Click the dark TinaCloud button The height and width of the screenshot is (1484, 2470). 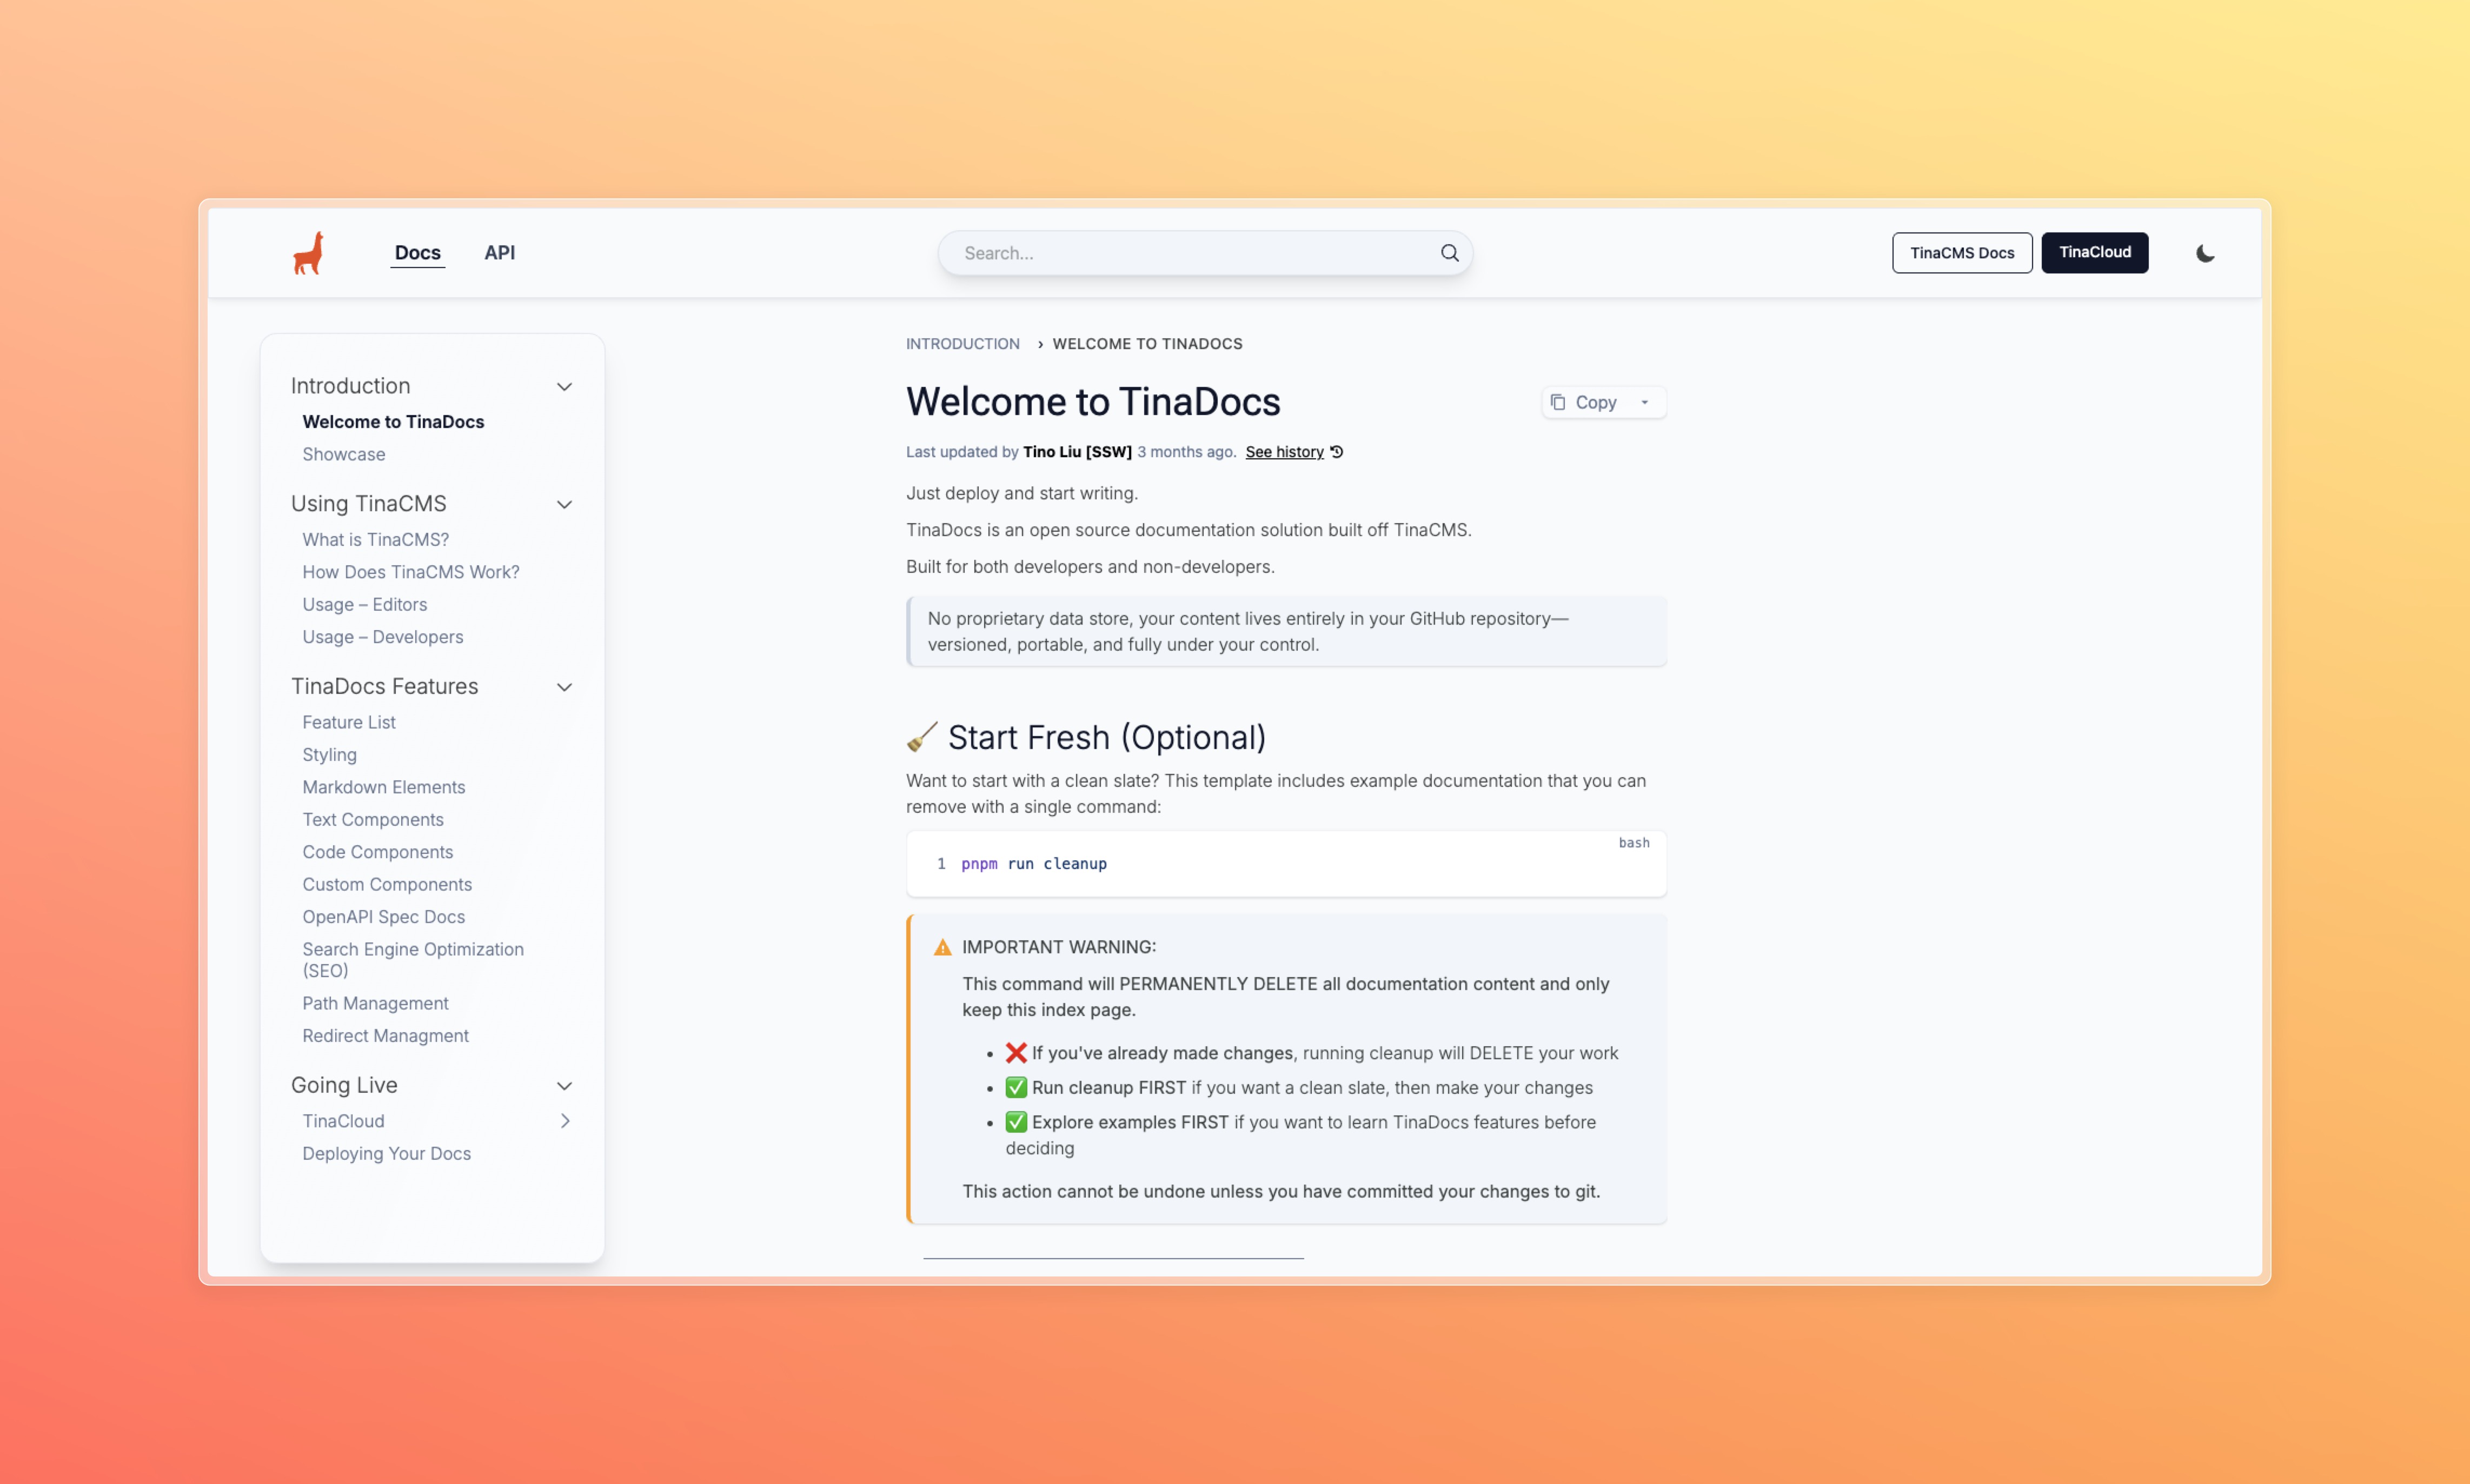click(2094, 253)
